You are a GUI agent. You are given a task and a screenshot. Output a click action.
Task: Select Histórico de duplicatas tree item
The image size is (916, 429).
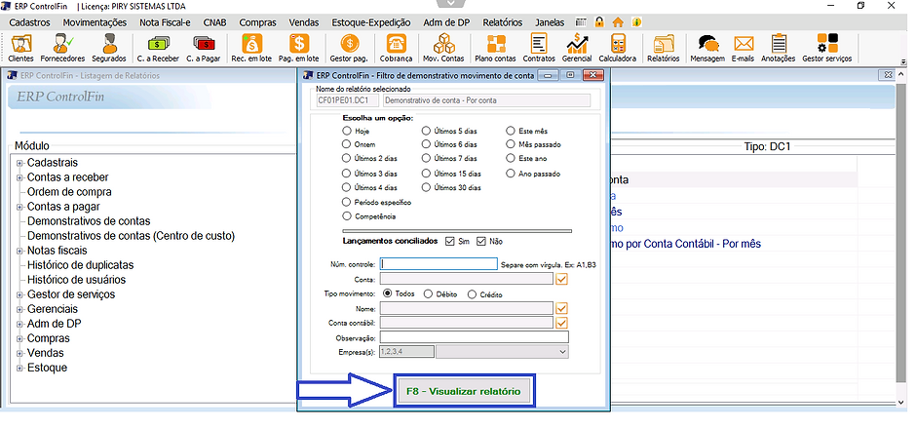(x=81, y=265)
